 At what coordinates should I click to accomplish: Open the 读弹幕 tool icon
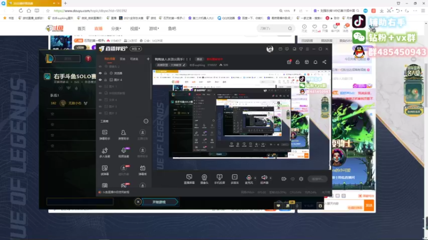point(104,170)
